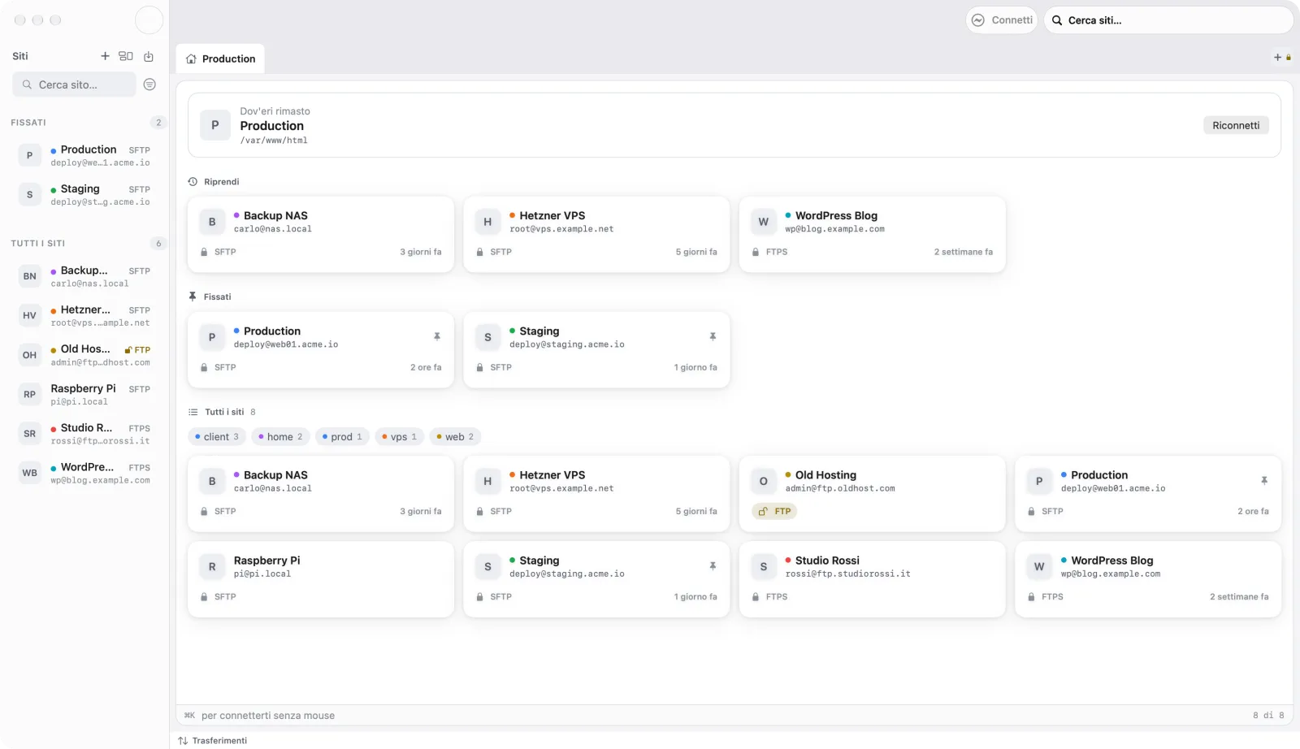Screen dimensions: 1300x749
Task: Click the Riconnetti button
Action: [x=1236, y=125]
